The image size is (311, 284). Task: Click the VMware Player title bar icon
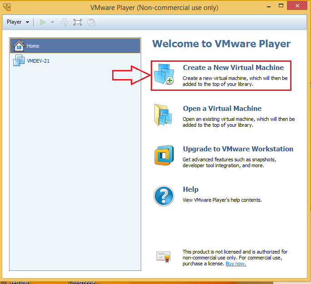tap(7, 7)
